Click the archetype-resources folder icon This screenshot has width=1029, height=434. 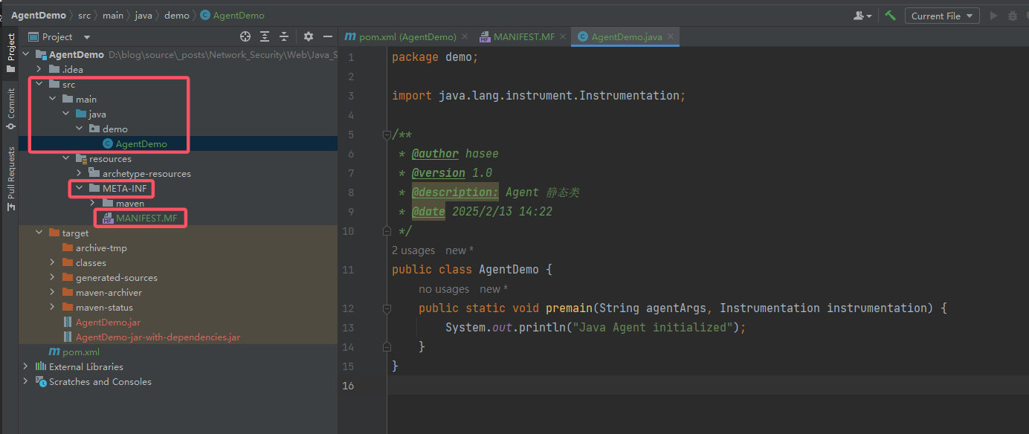94,173
